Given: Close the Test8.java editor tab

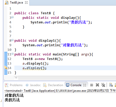Looking at the screenshot, I should coord(26,3).
